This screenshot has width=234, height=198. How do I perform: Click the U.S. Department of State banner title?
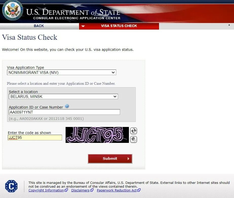coord(73,12)
